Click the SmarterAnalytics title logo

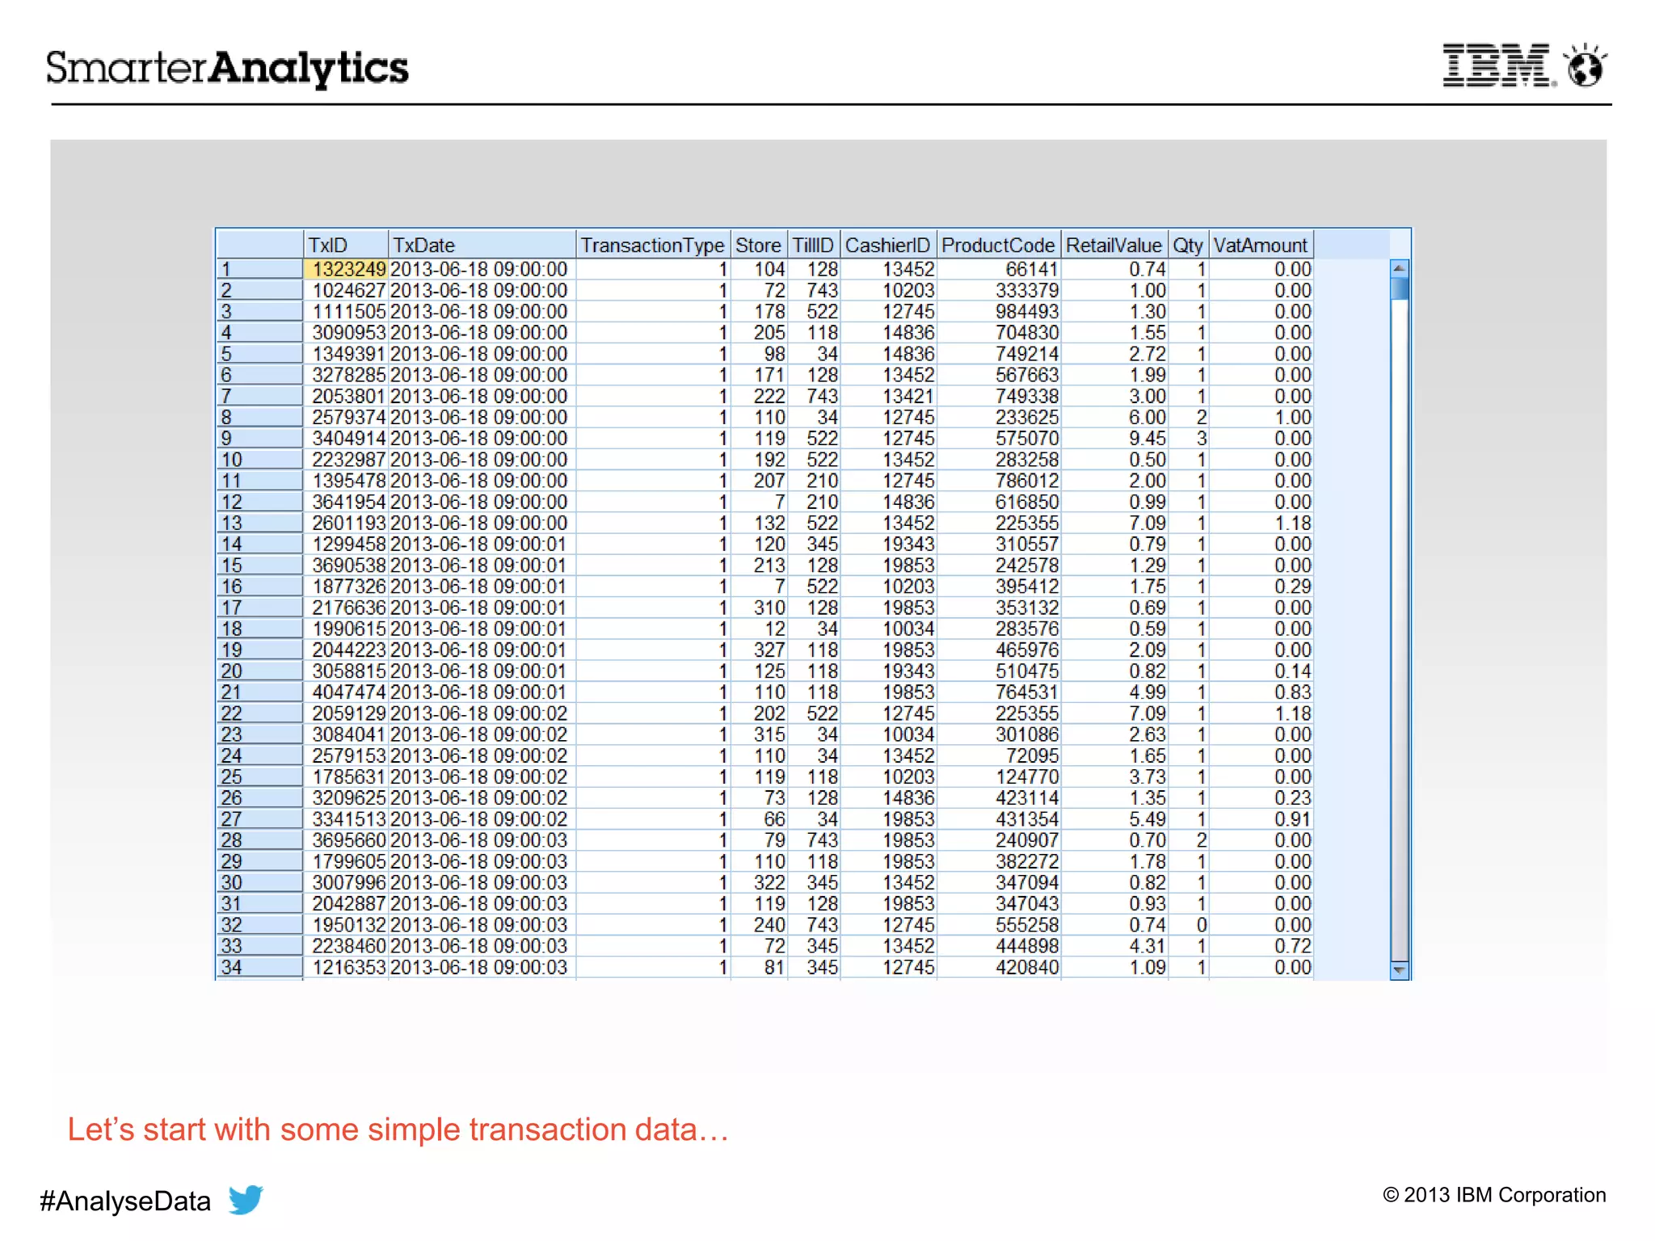pos(227,68)
